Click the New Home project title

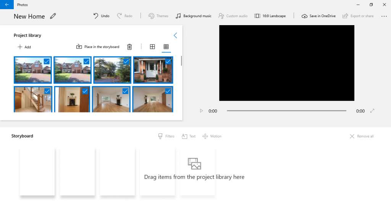coord(29,16)
